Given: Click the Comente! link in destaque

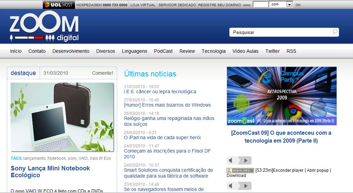Looking at the screenshot, I should click(x=103, y=73).
